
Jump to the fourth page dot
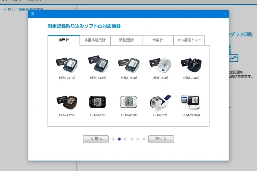[132, 139]
